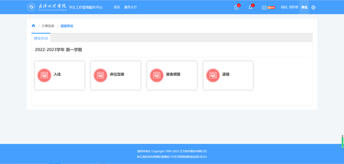Click the username 你好, 刘存星
Image resolution: width=344 pixels, height=164 pixels.
pyautogui.click(x=289, y=7)
